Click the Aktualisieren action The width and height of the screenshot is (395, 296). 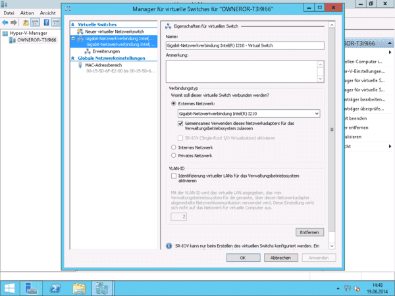click(x=354, y=137)
